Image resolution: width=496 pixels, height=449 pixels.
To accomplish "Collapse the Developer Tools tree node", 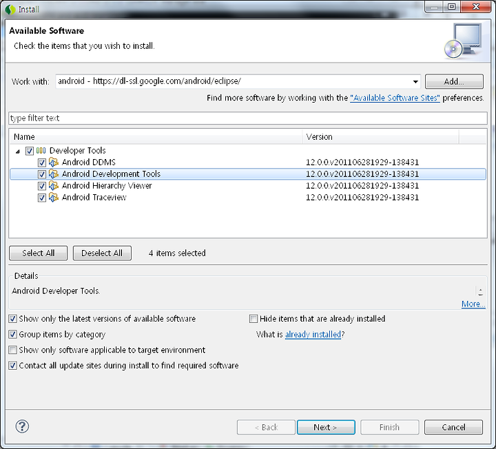I will coord(18,152).
